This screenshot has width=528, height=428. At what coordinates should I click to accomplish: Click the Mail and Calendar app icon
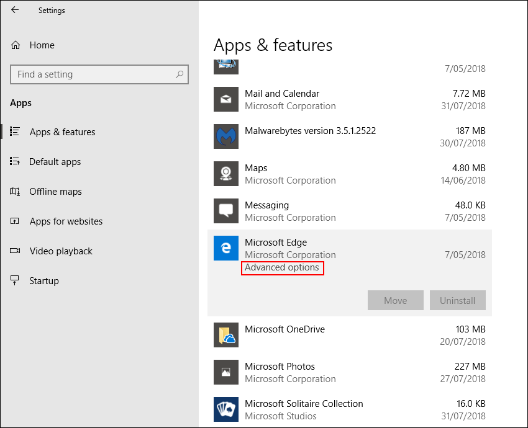(226, 99)
